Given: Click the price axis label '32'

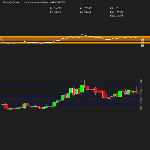Looking at the screenshot, I should (141, 103).
